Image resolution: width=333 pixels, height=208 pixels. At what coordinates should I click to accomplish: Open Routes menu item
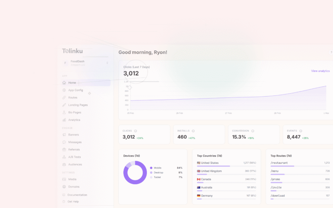click(86, 97)
